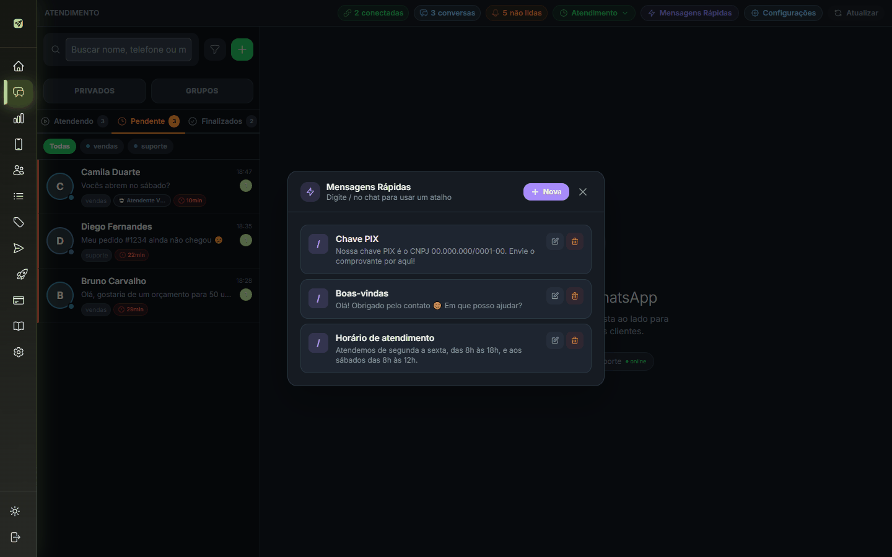Toggle the light/dark theme sun icon
This screenshot has width=892, height=557.
15,511
